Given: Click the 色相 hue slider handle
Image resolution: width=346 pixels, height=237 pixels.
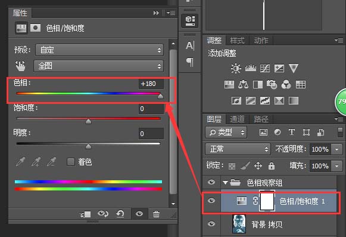Looking at the screenshot, I should [160, 96].
